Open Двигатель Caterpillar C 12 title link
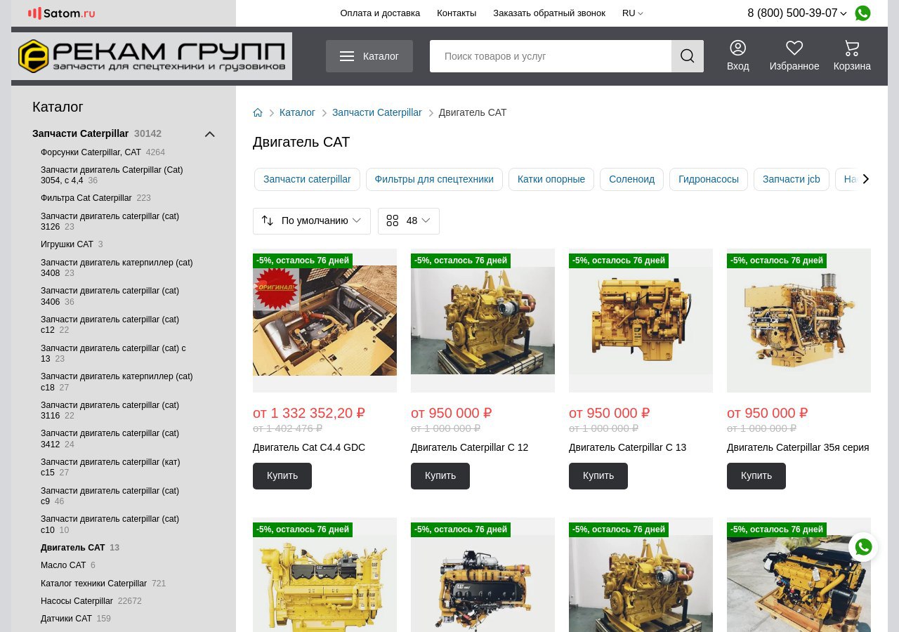Viewport: 899px width, 632px height. (x=469, y=447)
